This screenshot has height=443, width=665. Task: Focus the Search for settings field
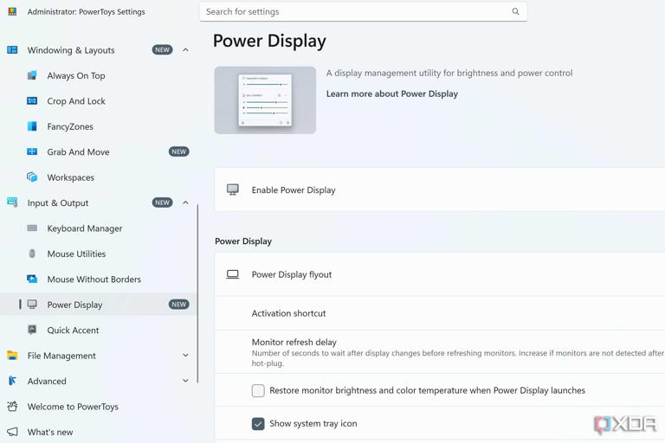(x=364, y=12)
